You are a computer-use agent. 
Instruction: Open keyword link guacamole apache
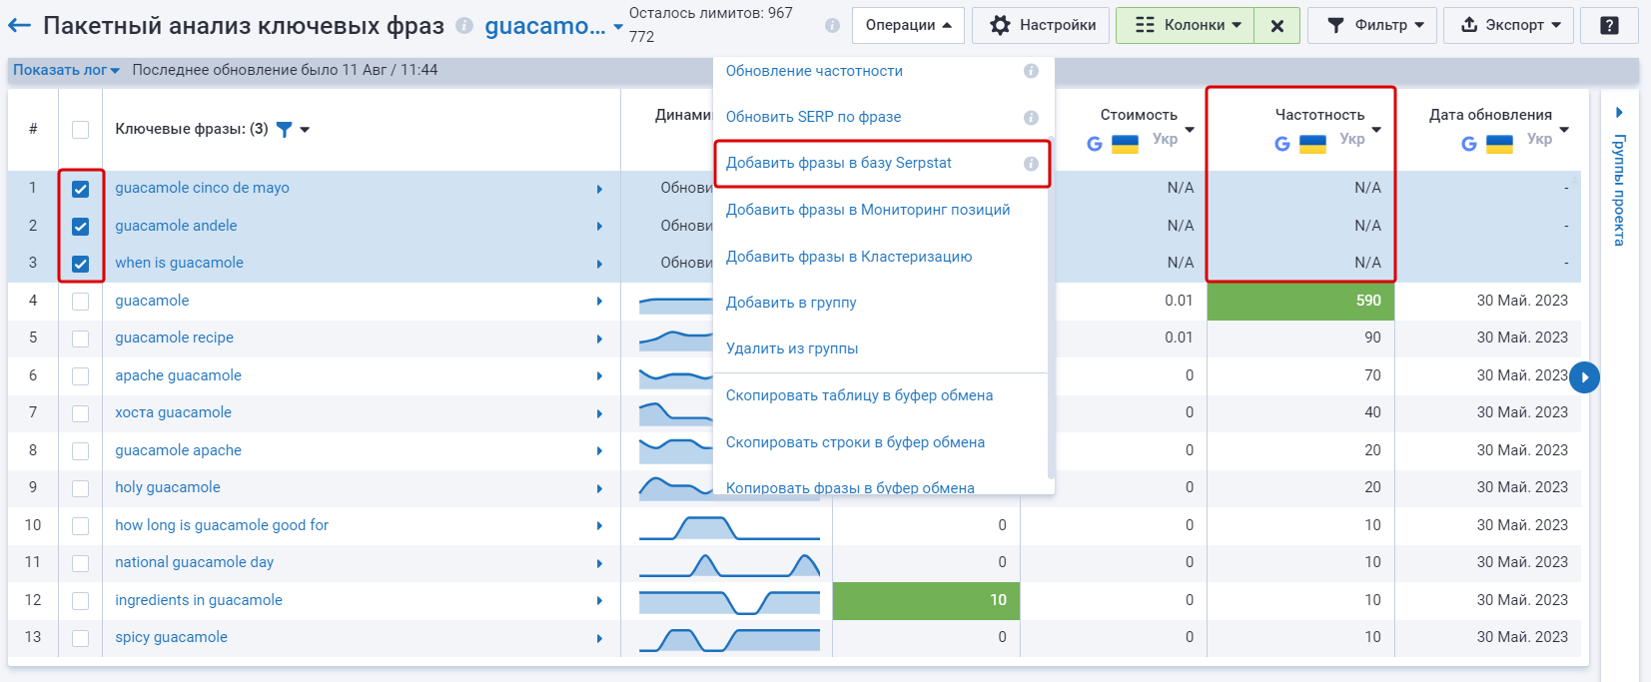tap(178, 450)
